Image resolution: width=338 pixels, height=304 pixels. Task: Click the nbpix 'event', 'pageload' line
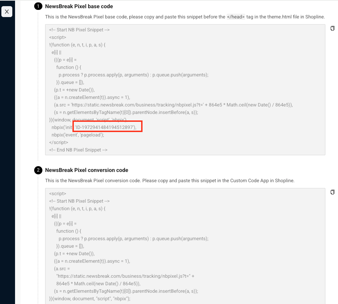coord(78,135)
